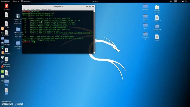Open the Places menu
This screenshot has height=107, width=190.
point(16,1)
